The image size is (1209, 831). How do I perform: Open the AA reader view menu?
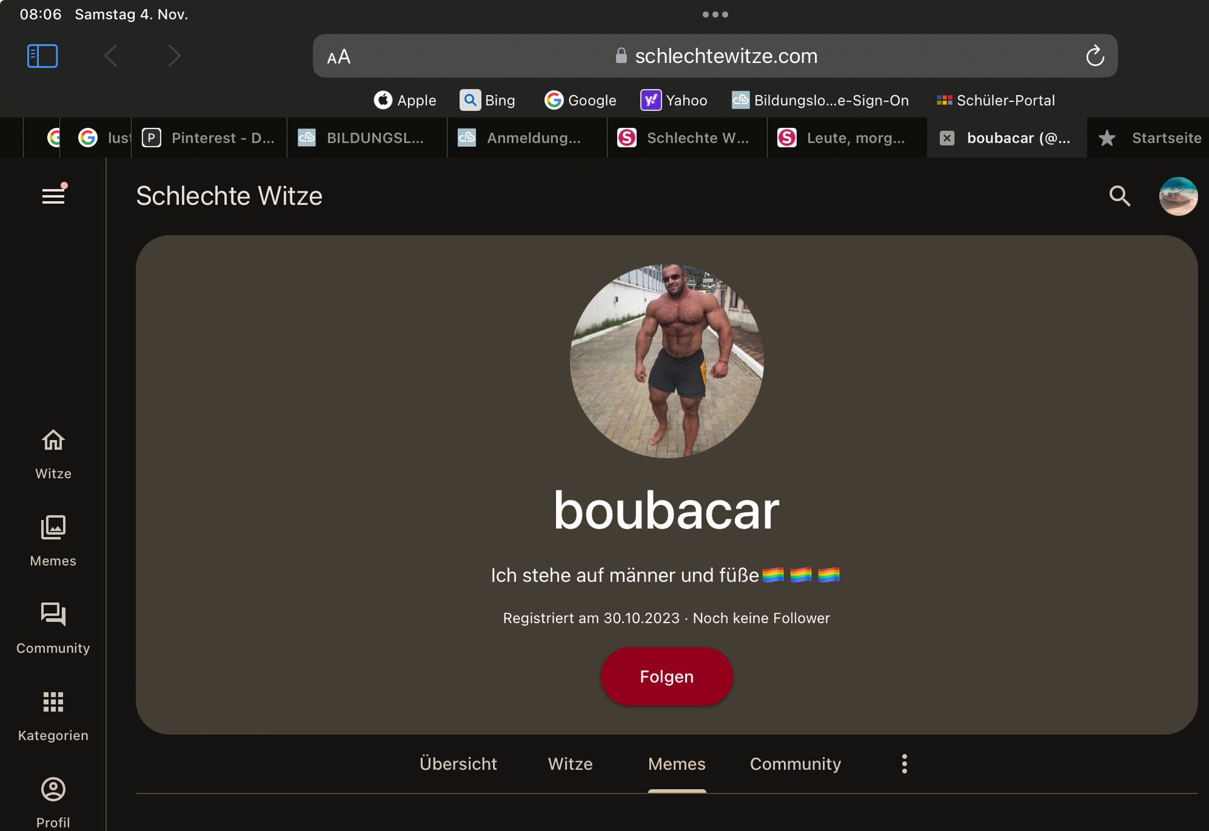339,57
